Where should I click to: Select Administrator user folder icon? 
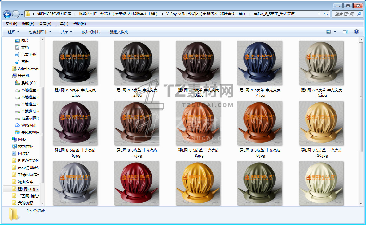14,69
